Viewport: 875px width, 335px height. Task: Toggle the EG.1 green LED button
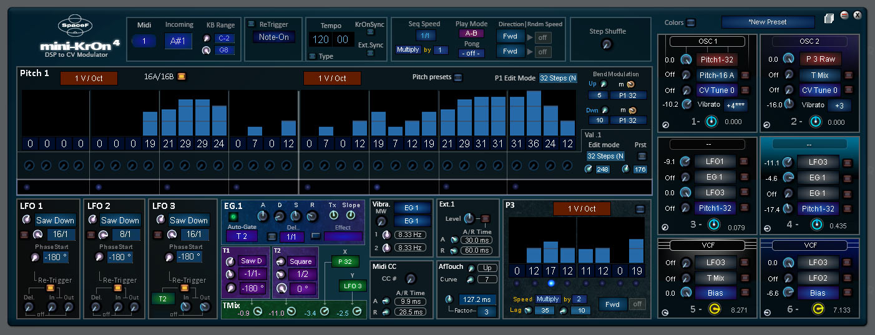click(234, 216)
